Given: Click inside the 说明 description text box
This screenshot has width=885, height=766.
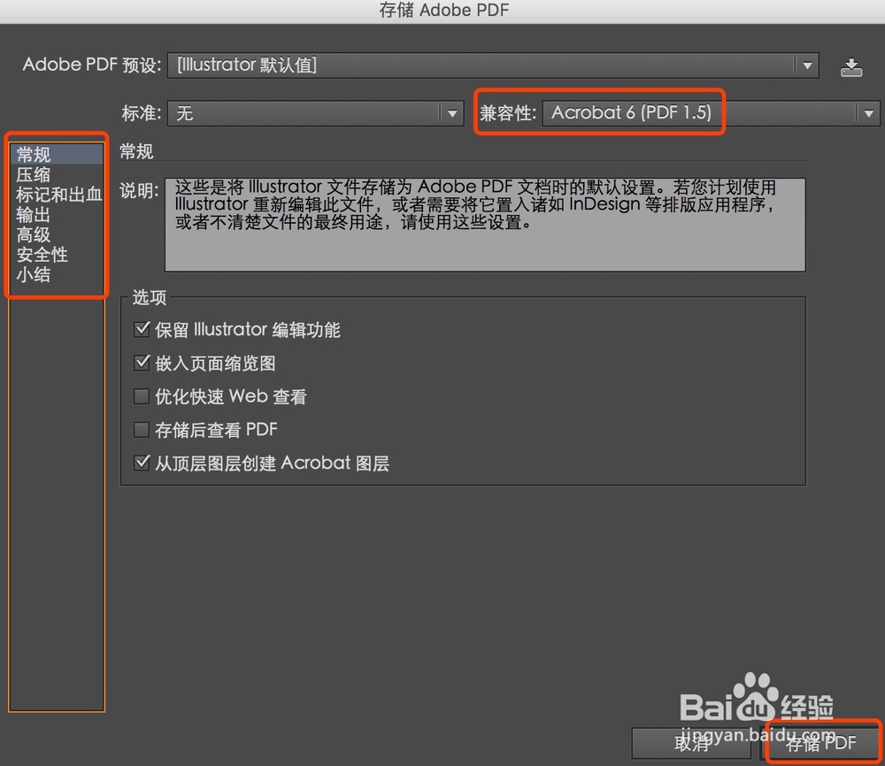Looking at the screenshot, I should point(485,225).
